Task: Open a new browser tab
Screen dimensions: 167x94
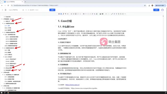Action: 25,2
